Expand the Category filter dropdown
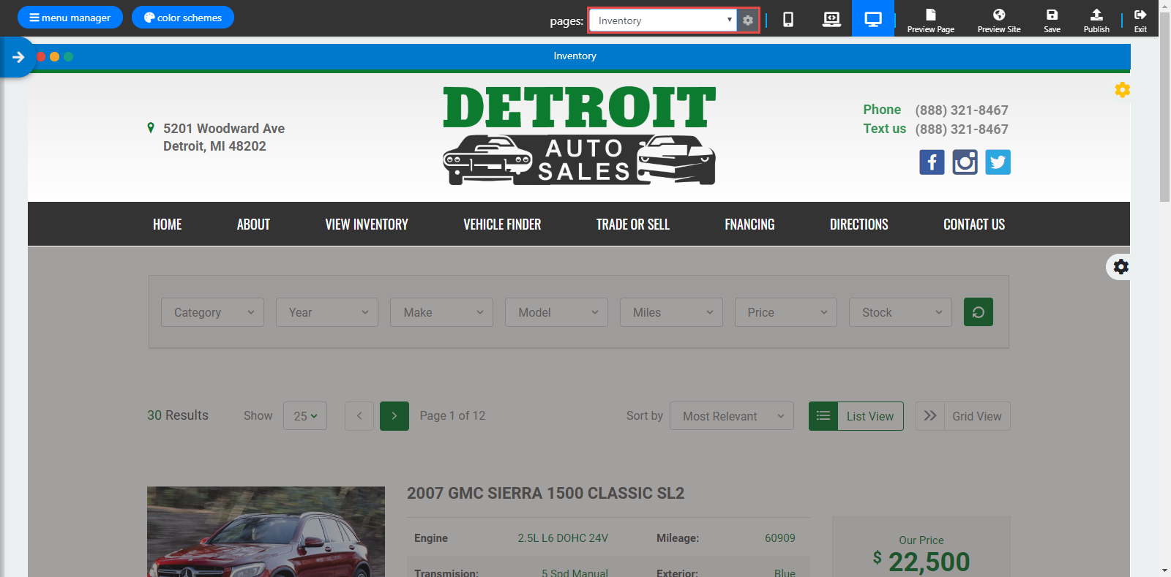1171x577 pixels. pos(212,312)
